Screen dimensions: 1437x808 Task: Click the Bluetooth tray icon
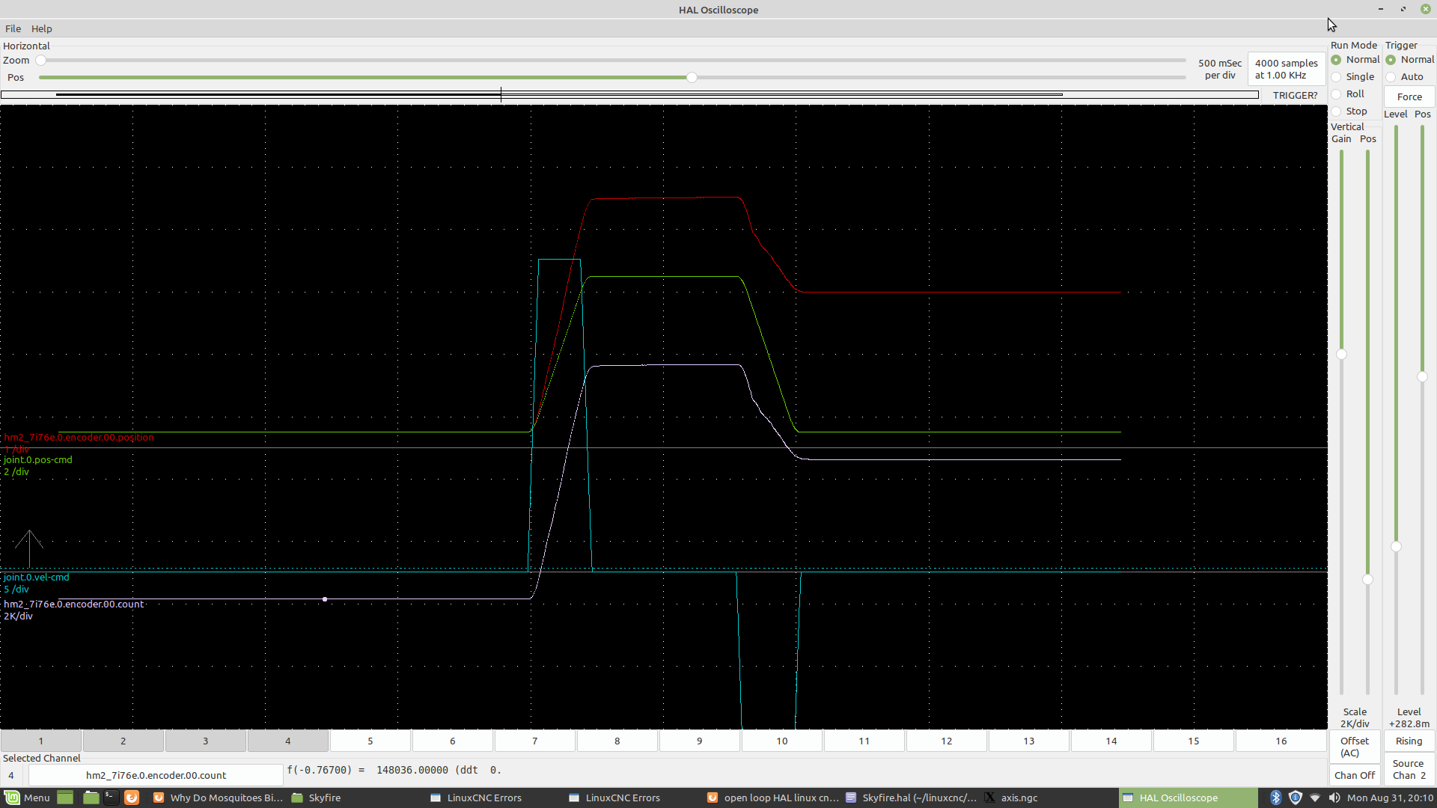click(x=1275, y=798)
